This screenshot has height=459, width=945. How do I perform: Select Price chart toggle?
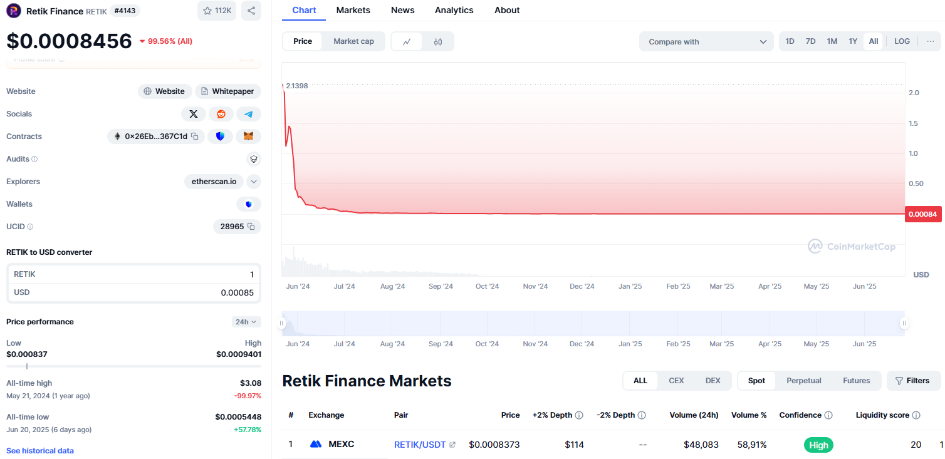303,41
